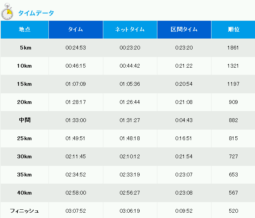Click the 5km row label
Screen dimensions: 255x218
click(25, 48)
